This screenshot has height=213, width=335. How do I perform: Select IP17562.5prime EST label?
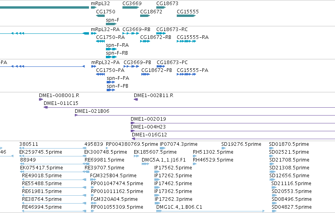point(173,168)
